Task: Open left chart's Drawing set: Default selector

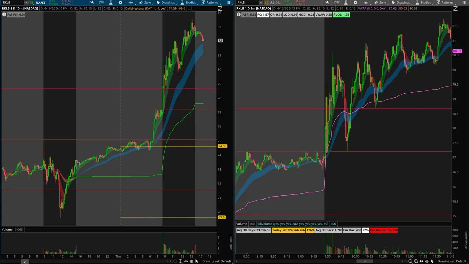Action: pyautogui.click(x=216, y=261)
